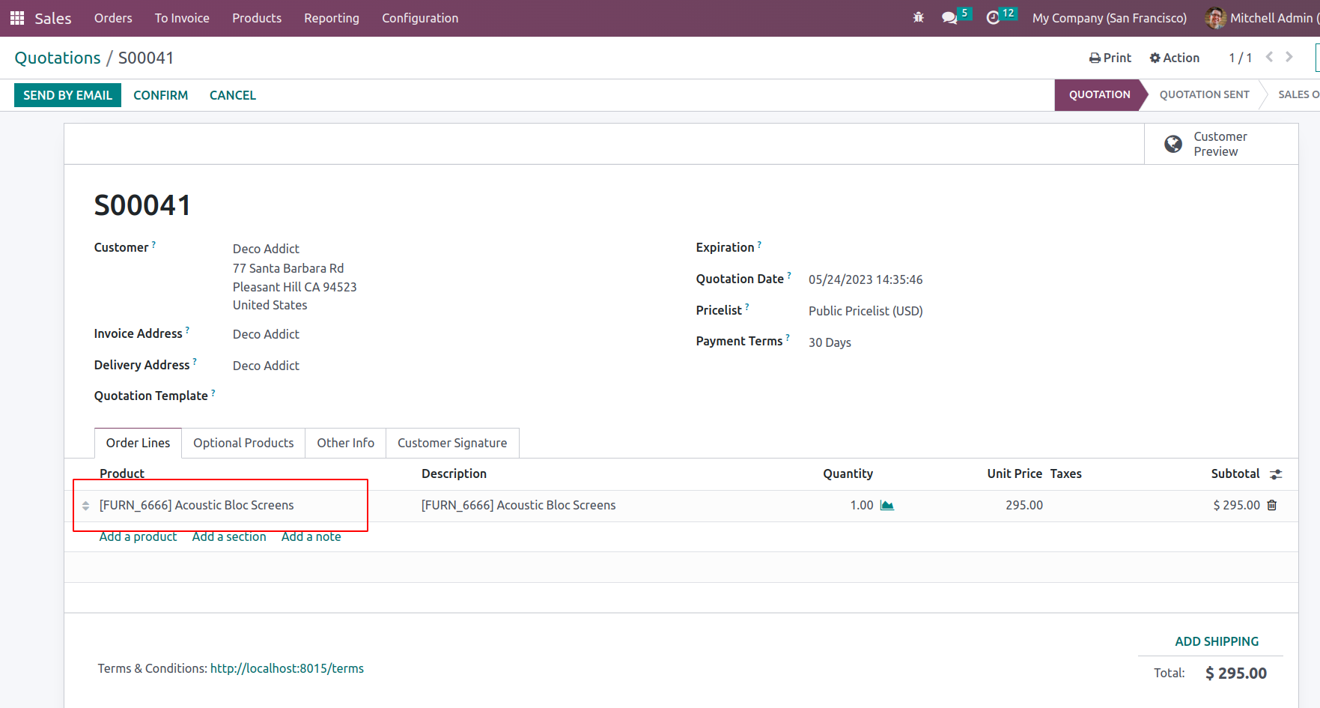Confirm the quotation
This screenshot has height=708, width=1320.
pyautogui.click(x=160, y=95)
